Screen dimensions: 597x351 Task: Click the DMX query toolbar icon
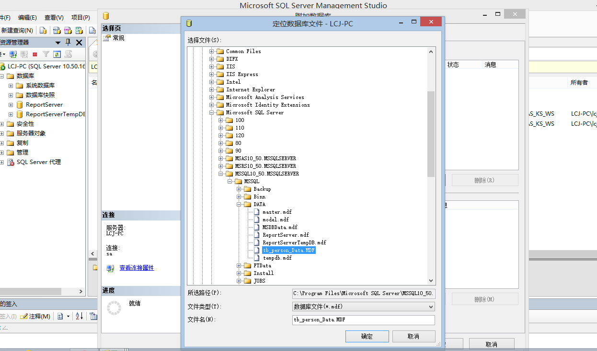[x=68, y=30]
